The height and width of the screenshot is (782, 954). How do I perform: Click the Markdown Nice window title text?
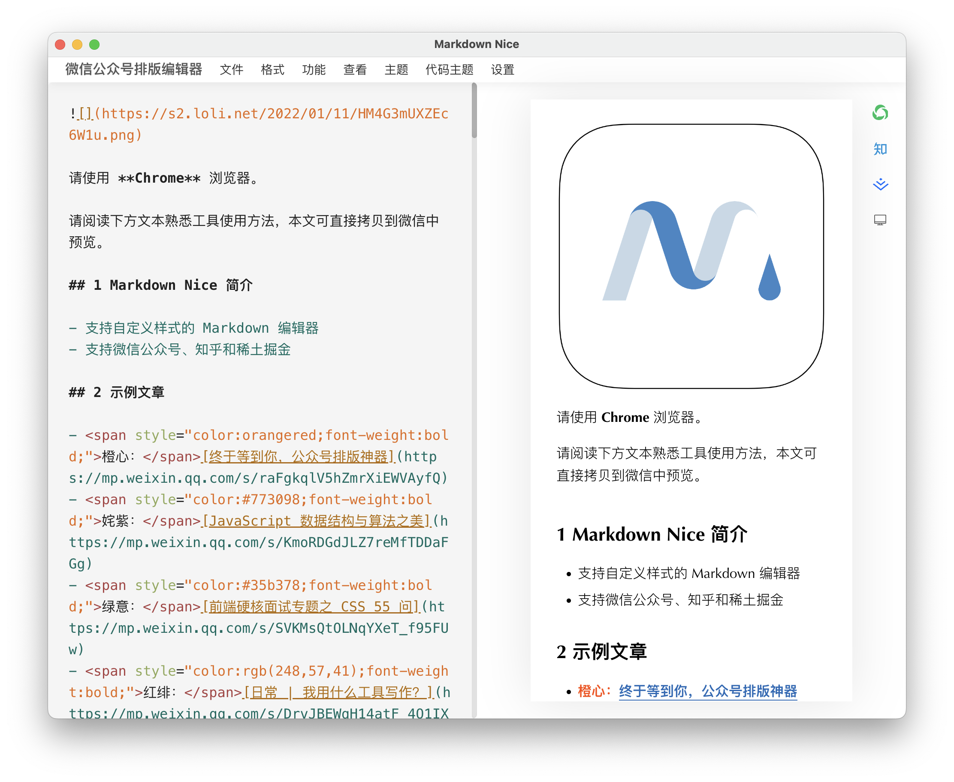[476, 44]
